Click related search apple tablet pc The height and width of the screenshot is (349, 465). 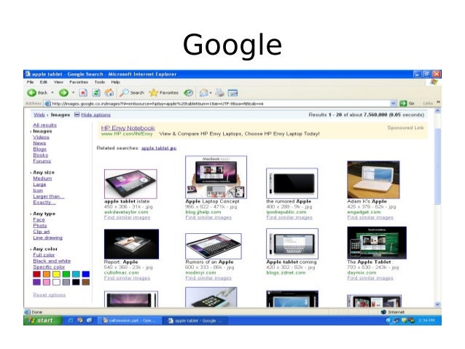[159, 148]
